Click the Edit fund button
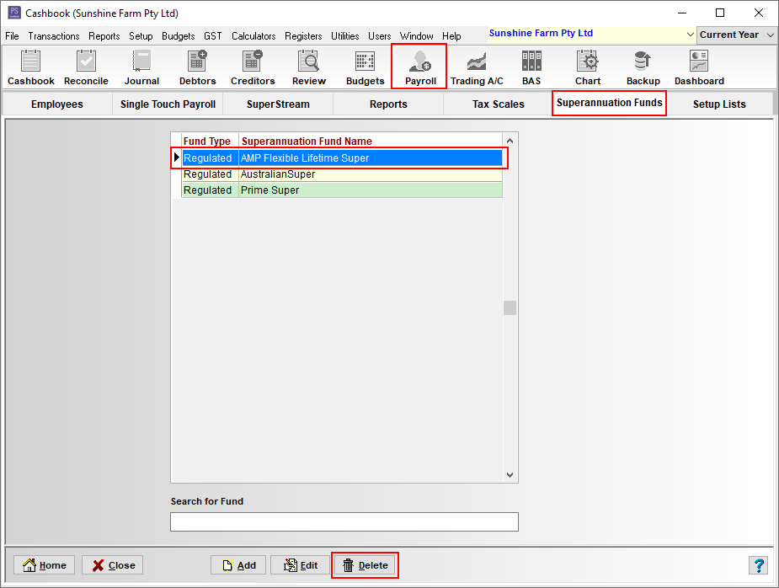 (300, 565)
